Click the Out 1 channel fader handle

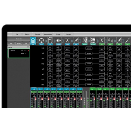[94, 99]
